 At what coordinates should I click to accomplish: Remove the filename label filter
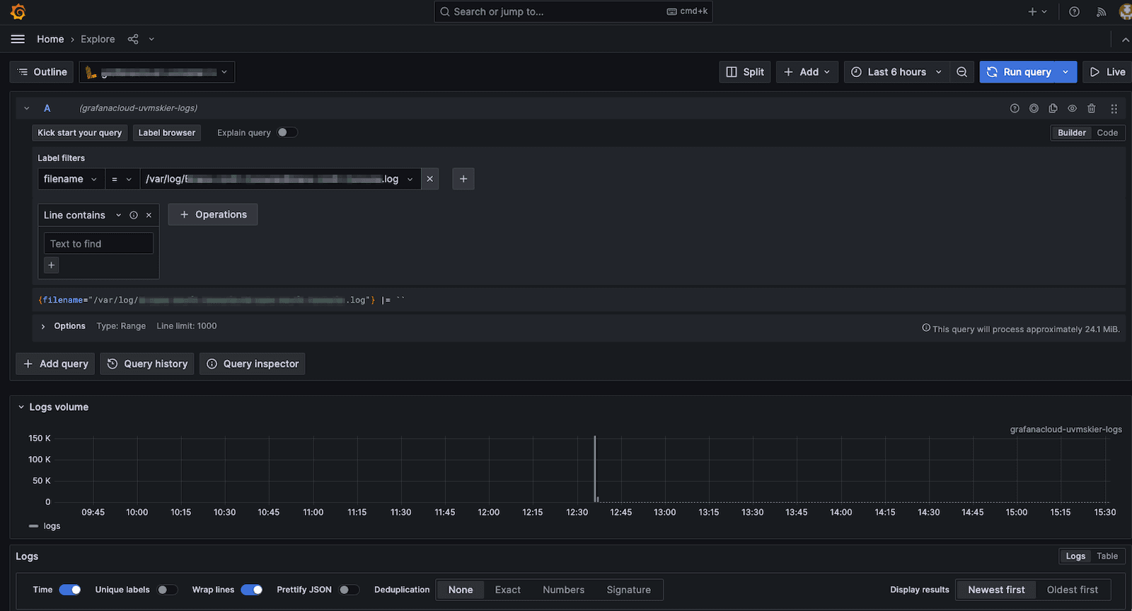coord(429,179)
